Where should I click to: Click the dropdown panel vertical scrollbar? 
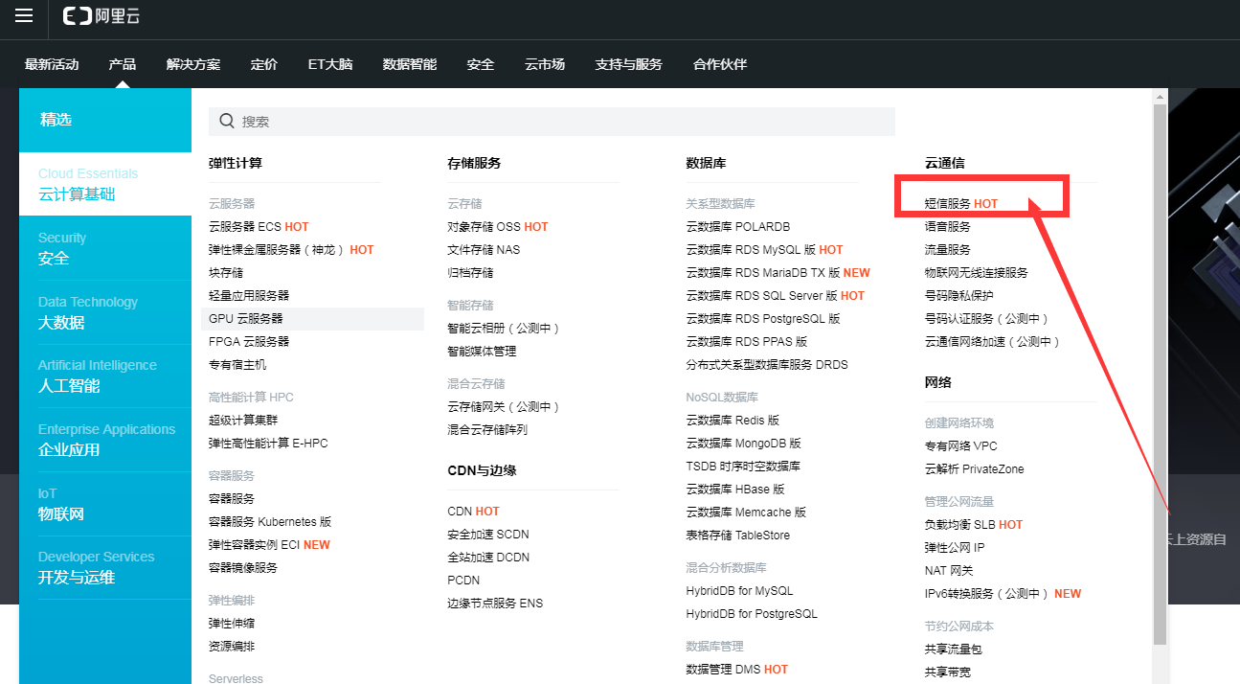(1160, 374)
